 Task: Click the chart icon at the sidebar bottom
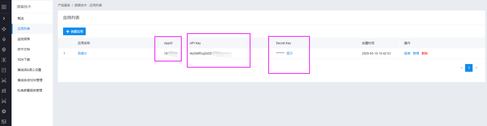tap(4, 122)
